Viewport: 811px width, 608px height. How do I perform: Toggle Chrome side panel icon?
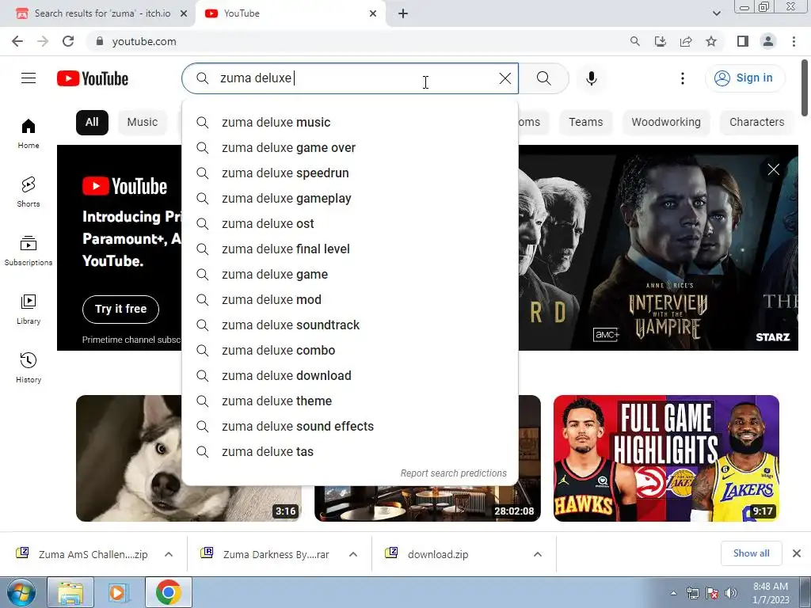pos(743,41)
